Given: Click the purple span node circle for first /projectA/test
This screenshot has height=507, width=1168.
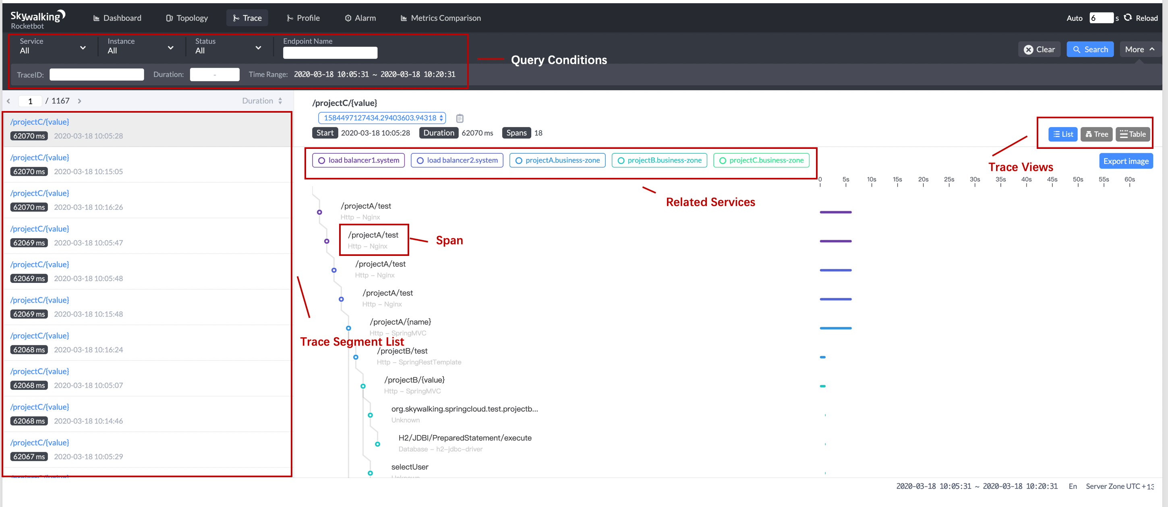Looking at the screenshot, I should [x=319, y=212].
